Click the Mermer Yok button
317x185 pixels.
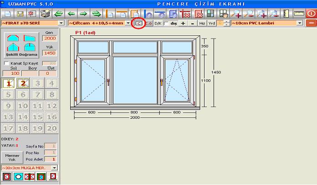pyautogui.click(x=12, y=158)
